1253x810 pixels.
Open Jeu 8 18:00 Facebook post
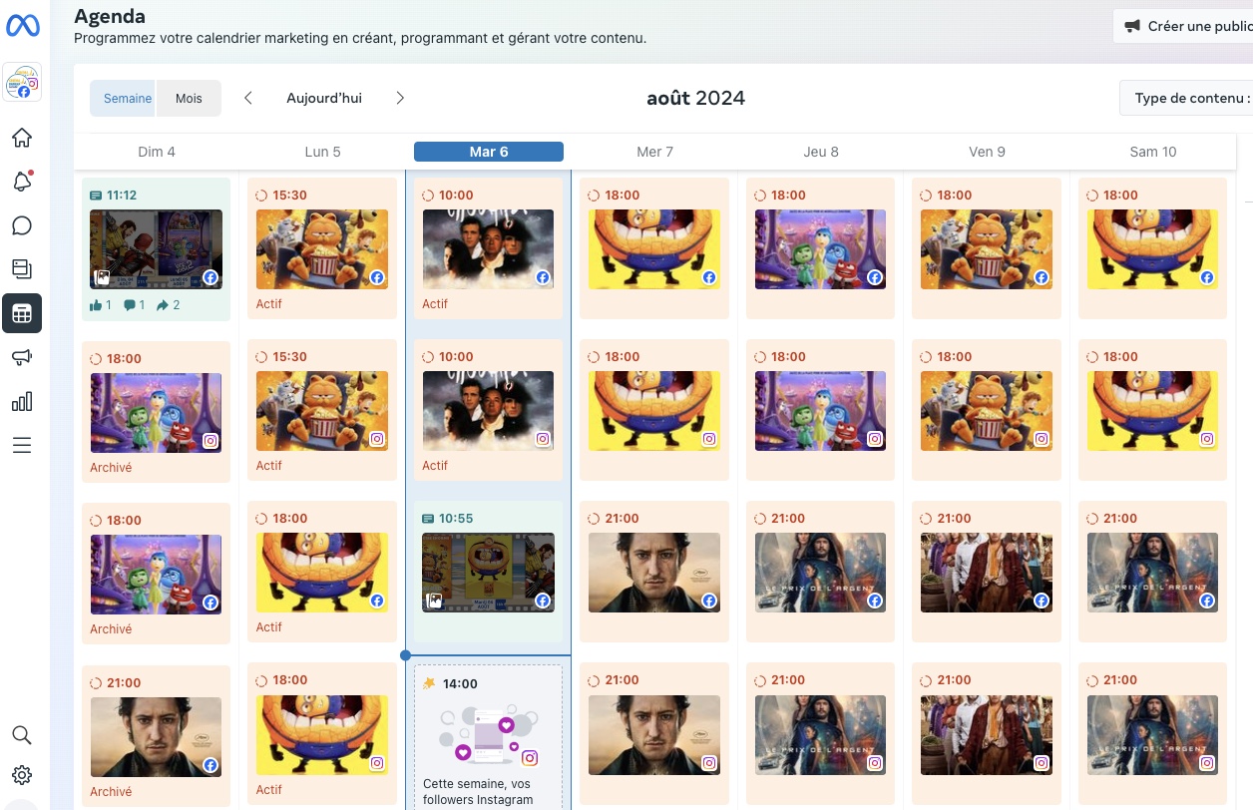coord(820,248)
